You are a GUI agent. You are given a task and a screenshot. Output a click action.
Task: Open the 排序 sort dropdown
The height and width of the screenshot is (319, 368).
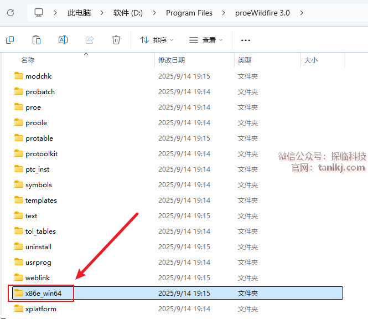coord(157,40)
